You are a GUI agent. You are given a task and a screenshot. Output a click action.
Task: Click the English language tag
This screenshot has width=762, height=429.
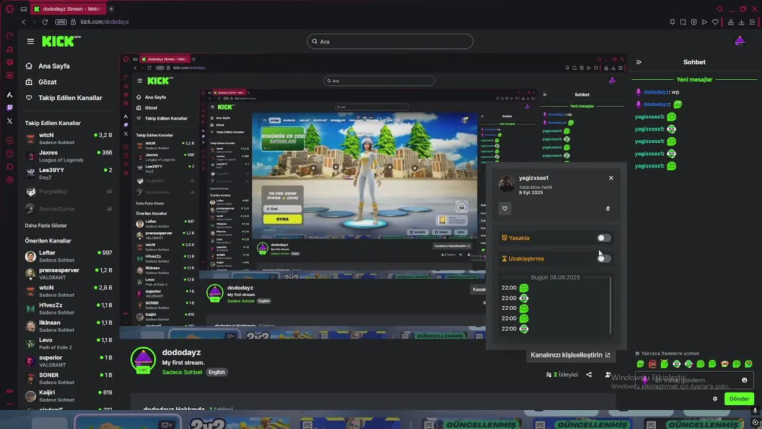coord(217,372)
